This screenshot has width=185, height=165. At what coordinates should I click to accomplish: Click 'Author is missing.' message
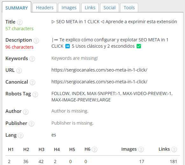click(70, 111)
